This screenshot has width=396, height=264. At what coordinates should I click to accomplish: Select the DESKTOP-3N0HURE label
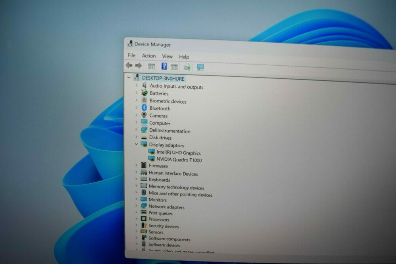tap(163, 78)
